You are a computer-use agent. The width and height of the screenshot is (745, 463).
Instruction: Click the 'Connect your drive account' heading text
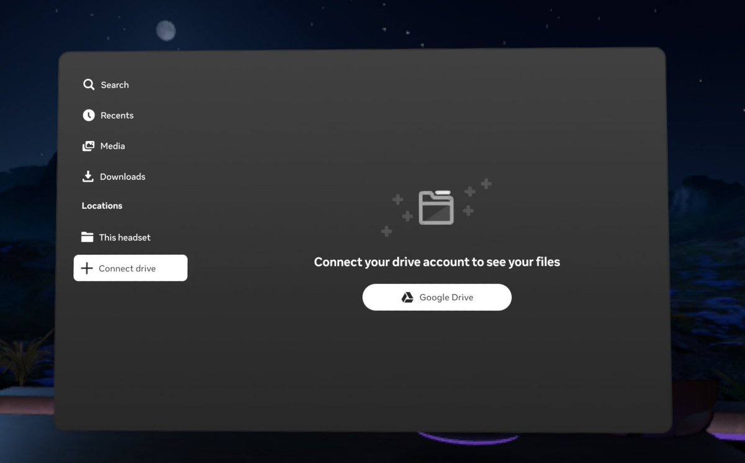436,262
